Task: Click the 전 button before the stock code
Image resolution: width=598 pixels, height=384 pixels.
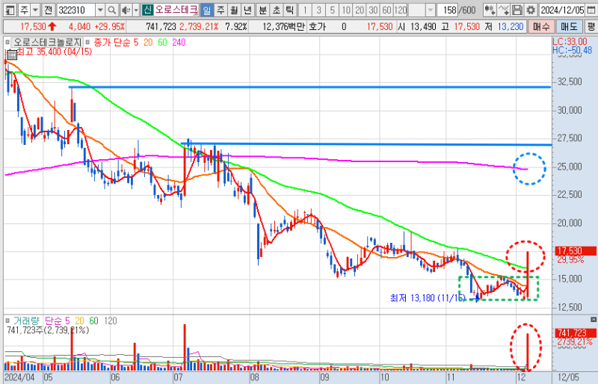Action: point(48,10)
